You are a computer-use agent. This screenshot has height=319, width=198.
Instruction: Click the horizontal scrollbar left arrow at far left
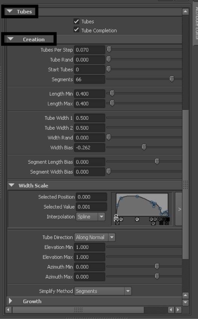[8, 310]
